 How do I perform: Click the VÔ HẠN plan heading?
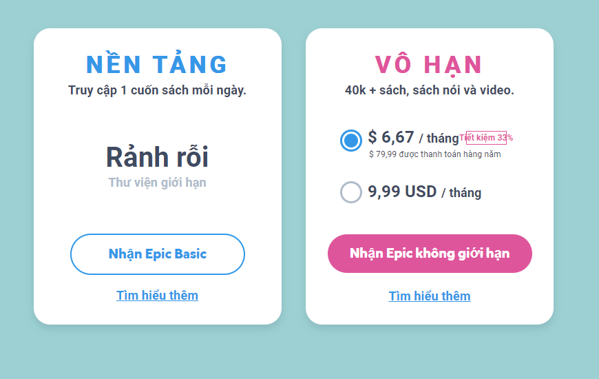pyautogui.click(x=429, y=65)
